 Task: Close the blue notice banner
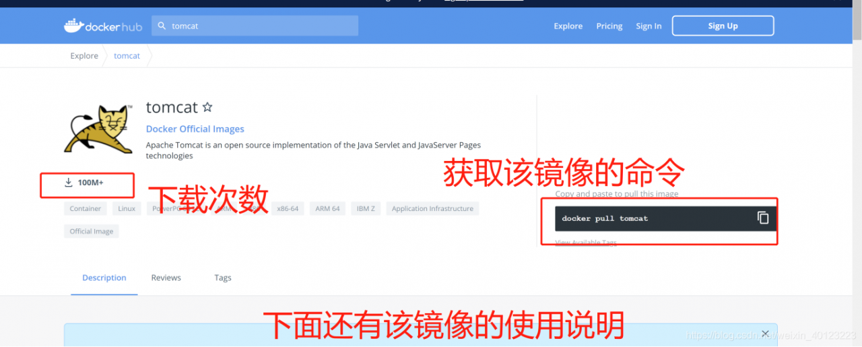[x=765, y=334]
